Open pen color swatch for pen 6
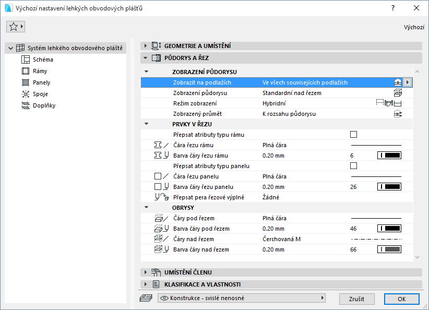Viewport: 429px width, 310px height. pyautogui.click(x=389, y=156)
